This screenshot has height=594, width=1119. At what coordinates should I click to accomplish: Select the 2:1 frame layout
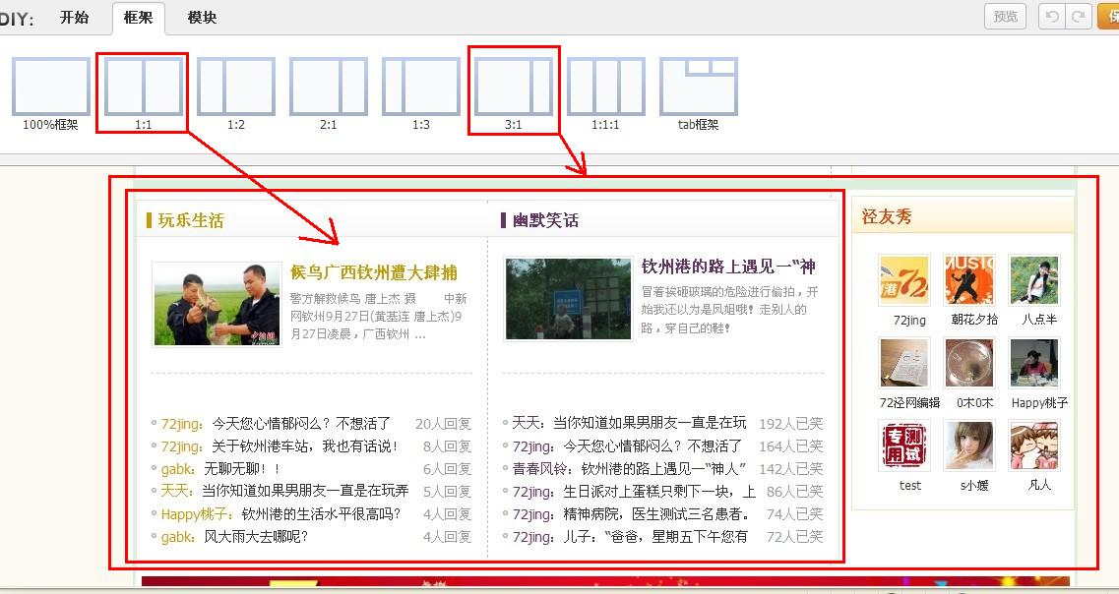click(329, 87)
